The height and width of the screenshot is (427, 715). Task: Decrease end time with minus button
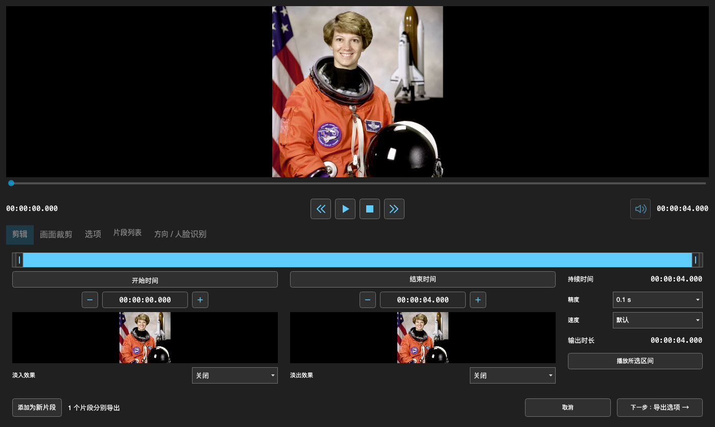pyautogui.click(x=368, y=300)
